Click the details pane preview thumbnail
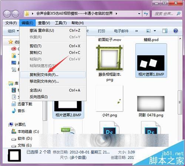This screenshot has height=166, width=185. 14,155
